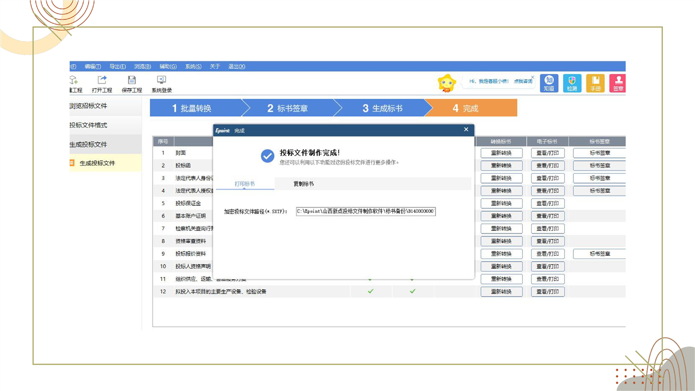Select 投标文件格式 in the left sidebar
The width and height of the screenshot is (695, 391).
(89, 125)
